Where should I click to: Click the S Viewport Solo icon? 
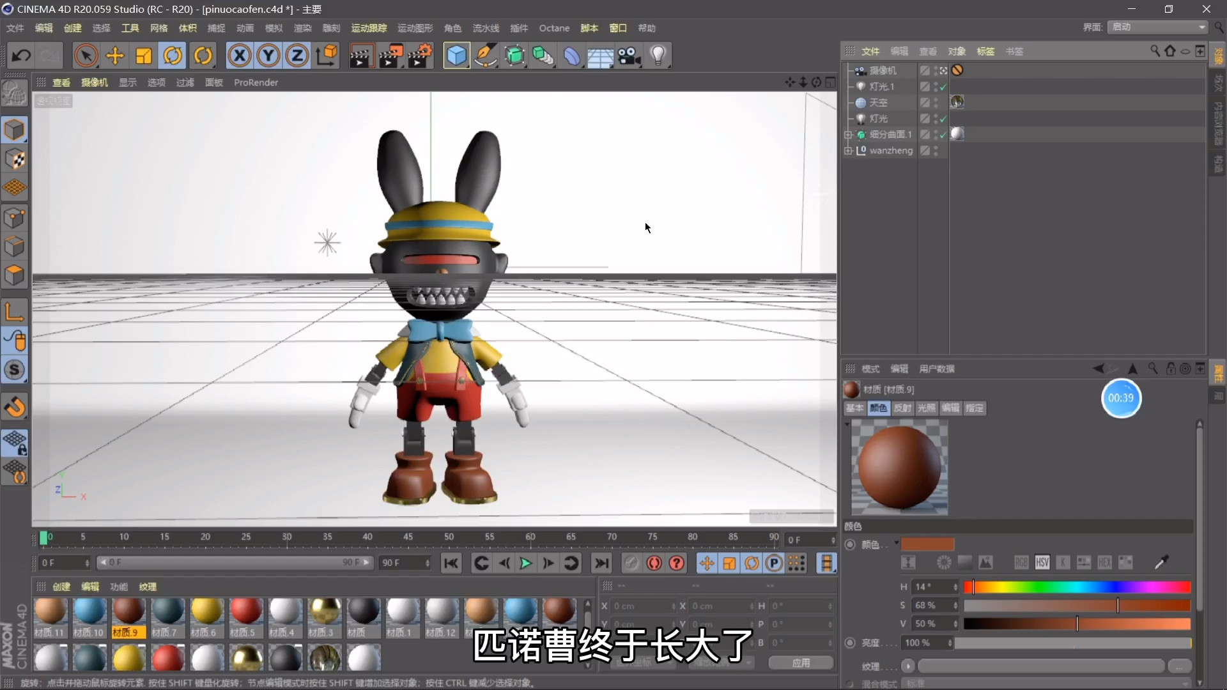[x=14, y=370]
